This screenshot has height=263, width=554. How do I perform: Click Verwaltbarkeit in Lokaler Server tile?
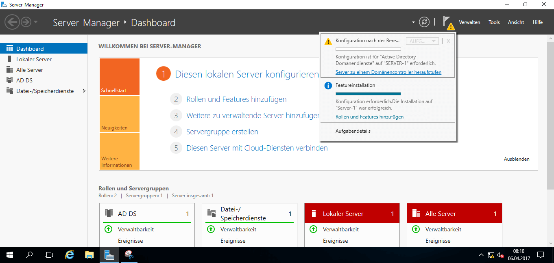point(341,229)
